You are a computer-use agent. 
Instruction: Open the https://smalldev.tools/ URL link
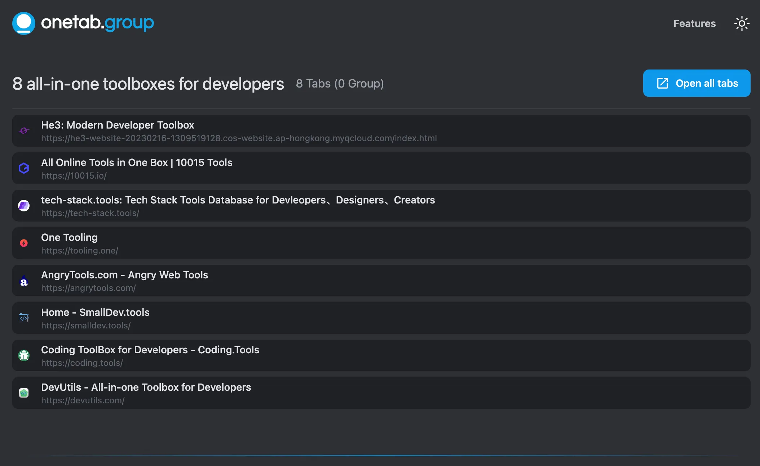tap(86, 326)
